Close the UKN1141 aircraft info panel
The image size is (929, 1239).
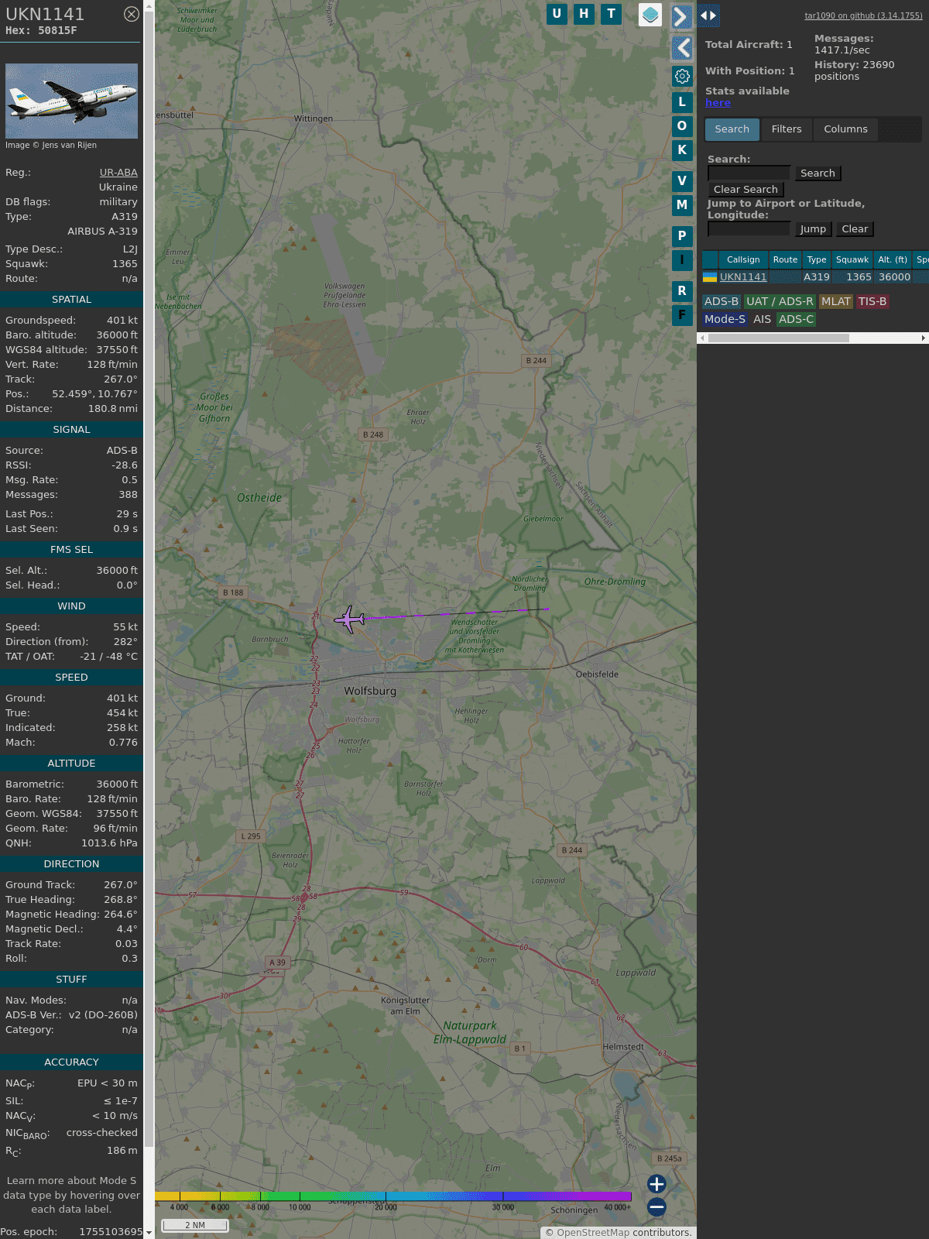point(132,14)
